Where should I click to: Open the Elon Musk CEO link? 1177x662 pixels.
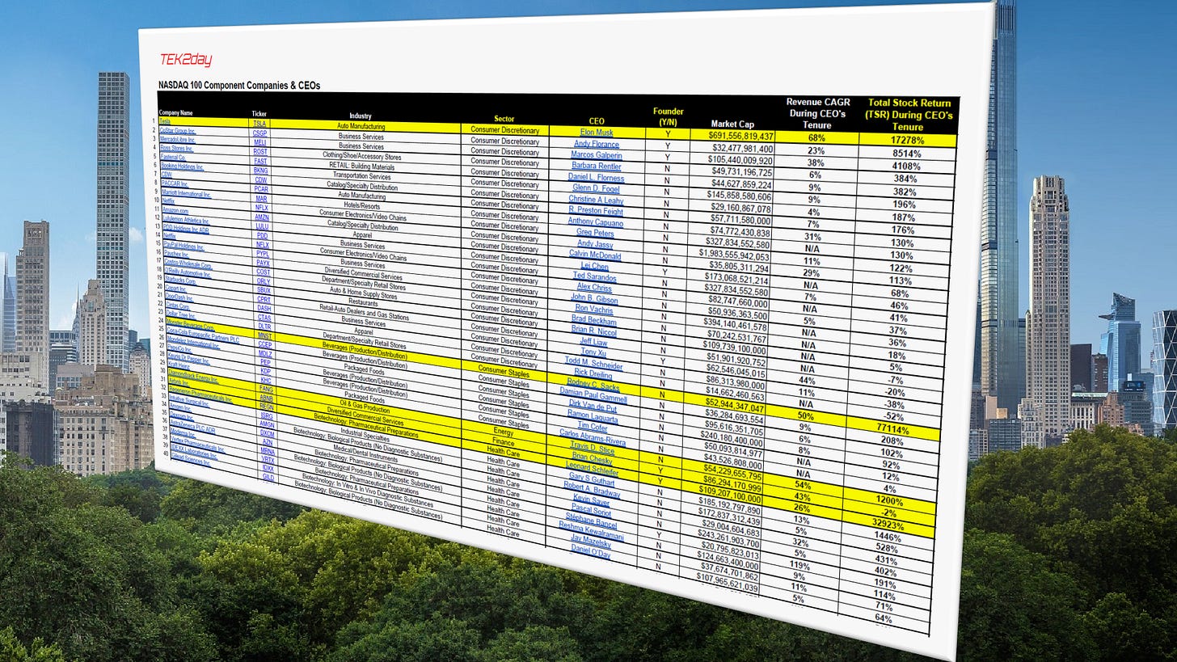click(597, 132)
